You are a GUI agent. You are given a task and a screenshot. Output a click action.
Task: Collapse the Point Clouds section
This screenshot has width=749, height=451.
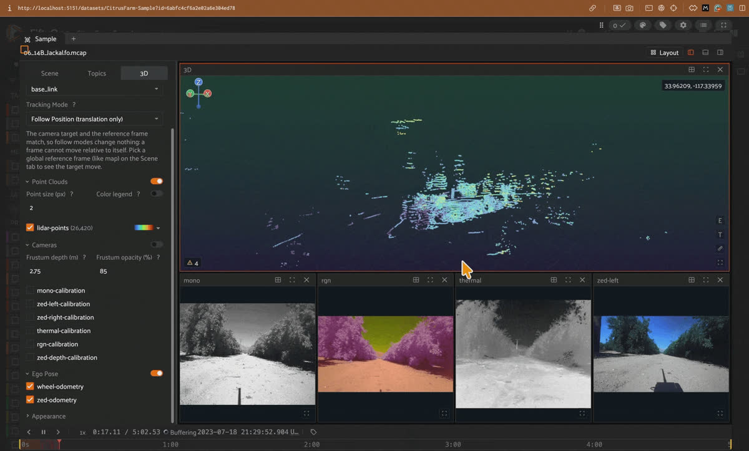[x=28, y=182]
